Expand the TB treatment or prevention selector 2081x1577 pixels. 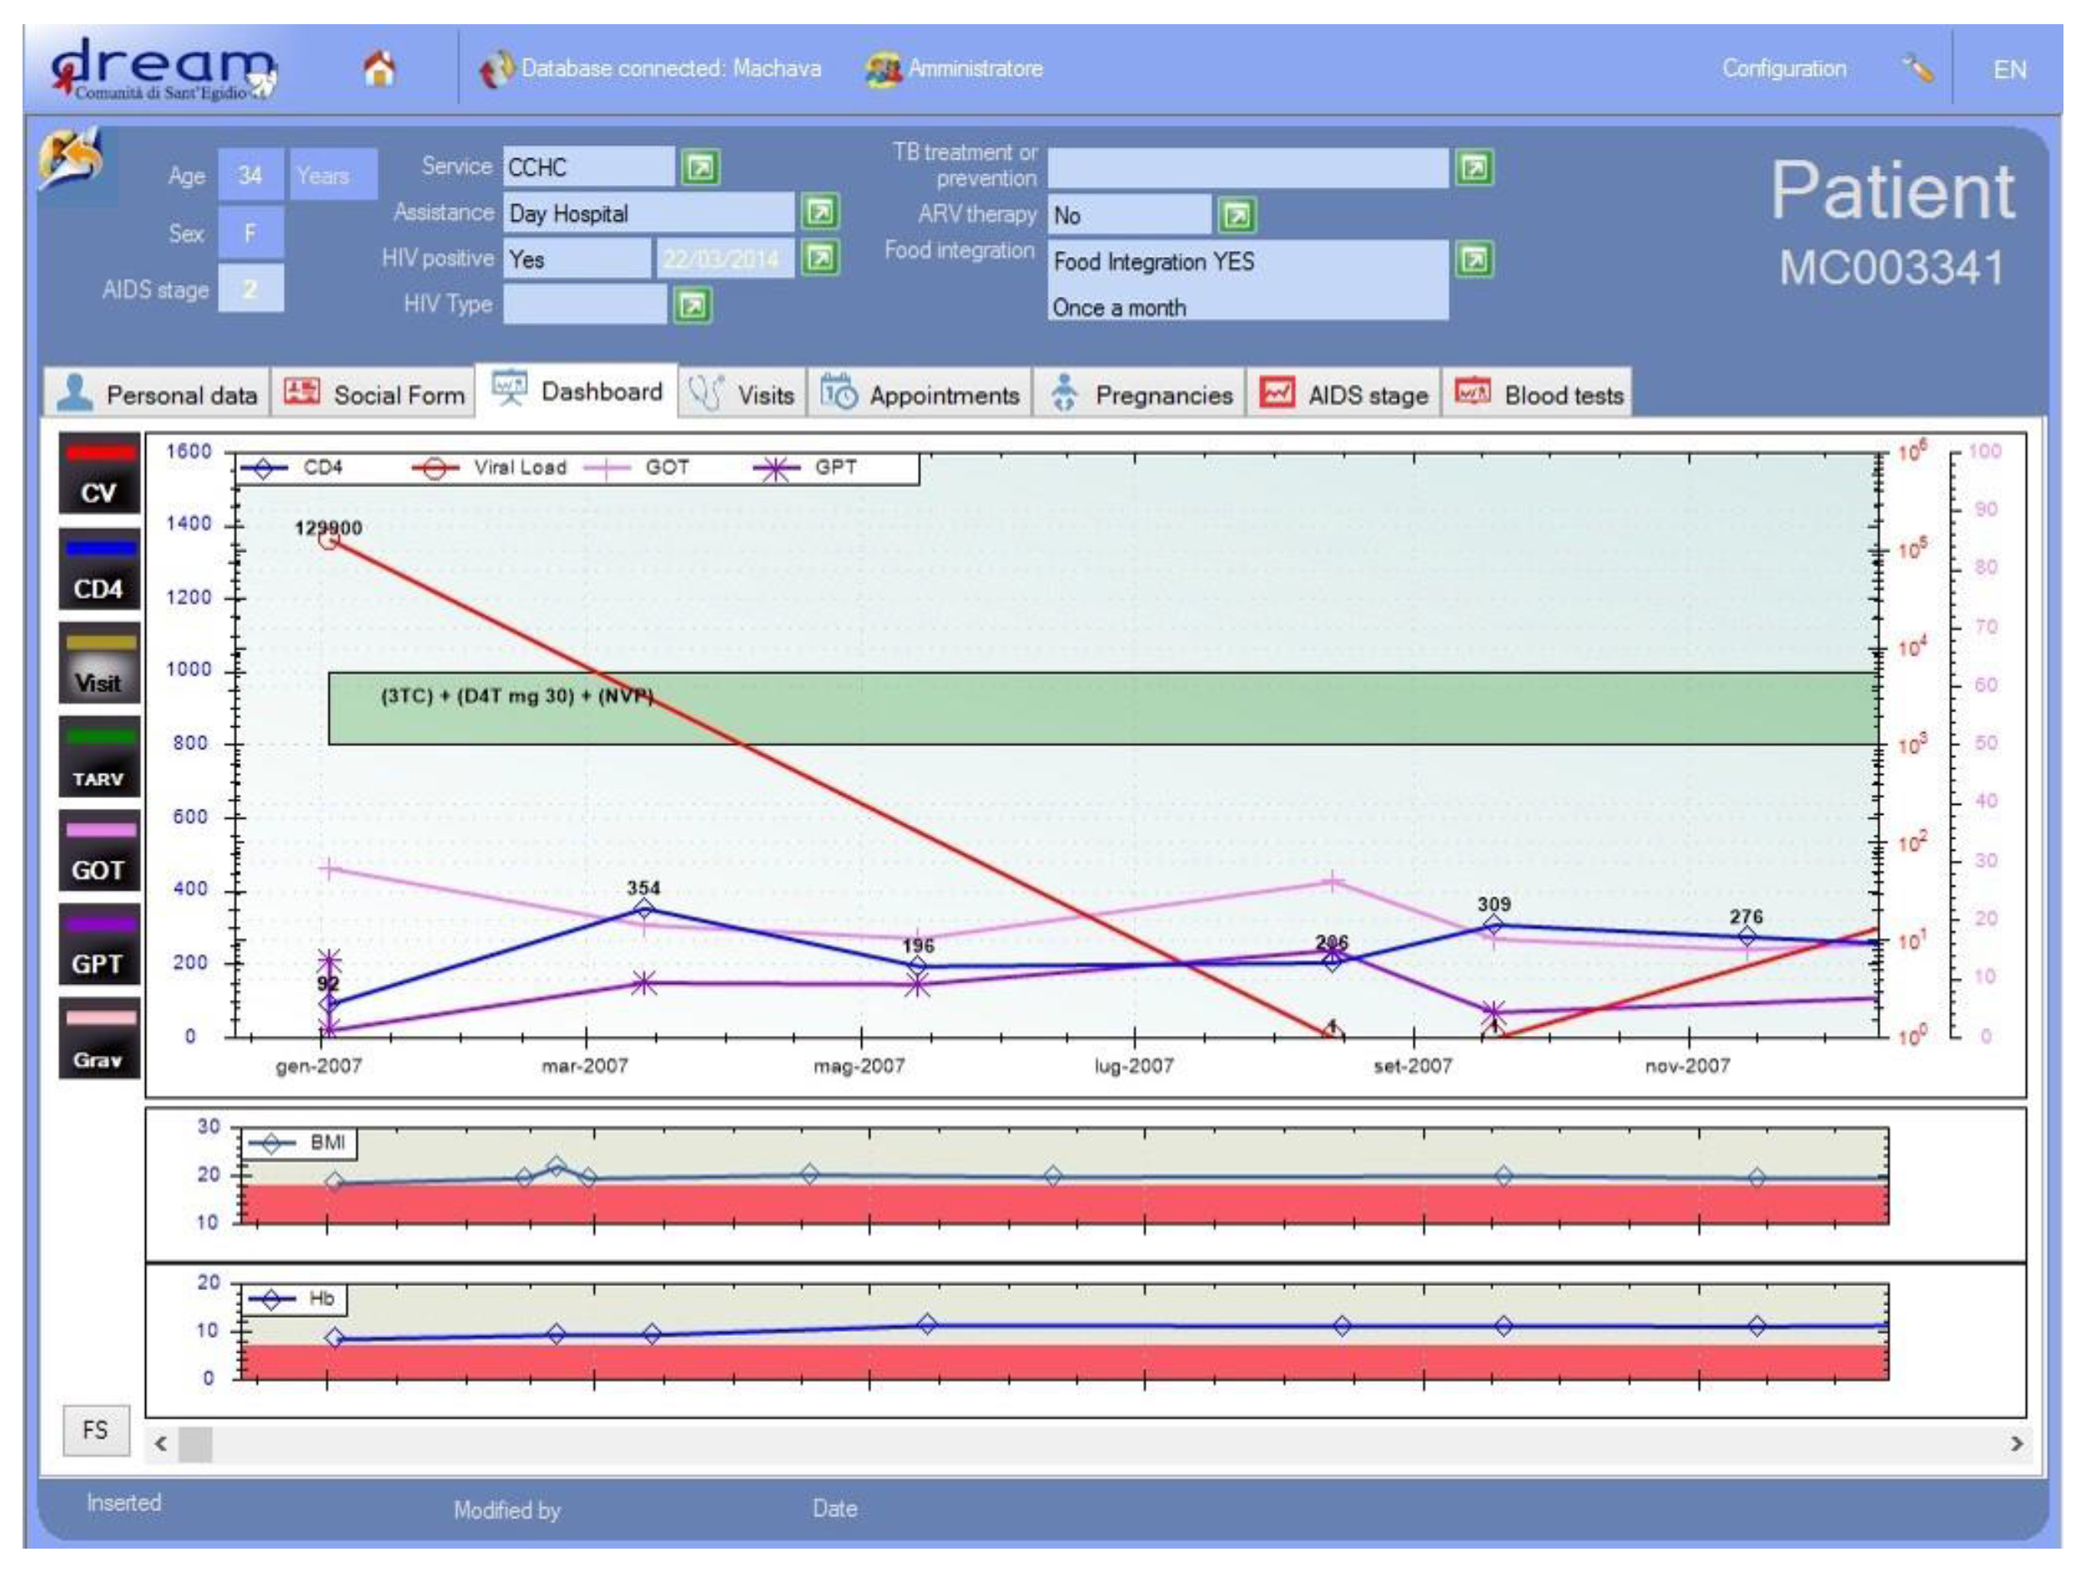pyautogui.click(x=1474, y=168)
